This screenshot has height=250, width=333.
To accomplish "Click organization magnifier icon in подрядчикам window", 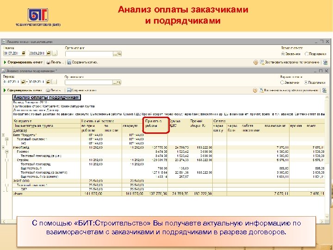I will pyautogui.click(x=119, y=82).
